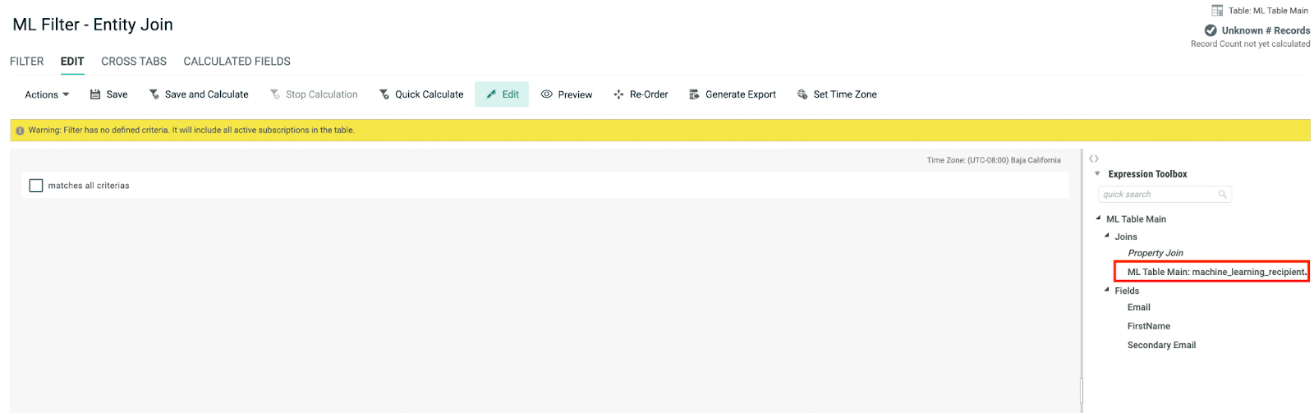Click the Save and Calculate funnel icon
Viewport: 1314px width, 413px height.
(x=154, y=94)
